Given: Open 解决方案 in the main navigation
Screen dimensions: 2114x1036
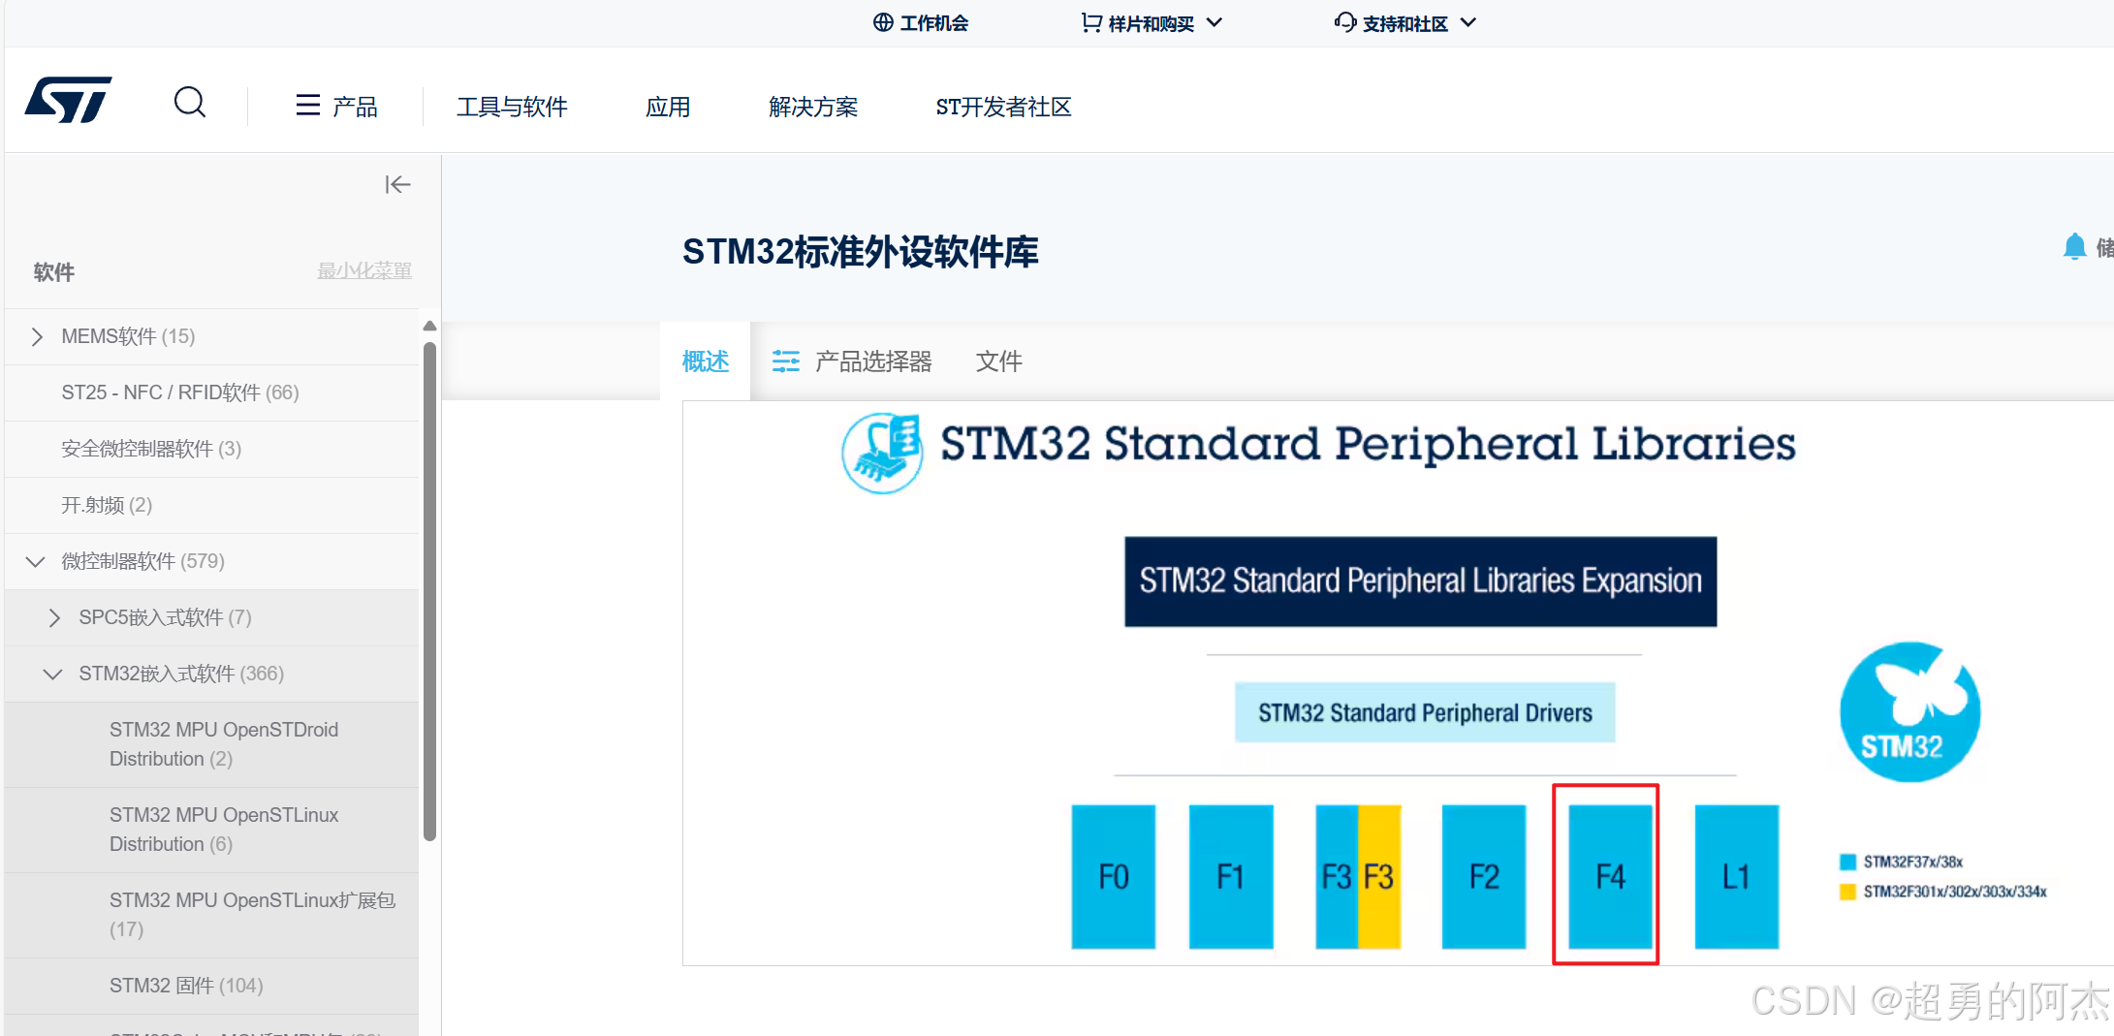Looking at the screenshot, I should pos(813,107).
